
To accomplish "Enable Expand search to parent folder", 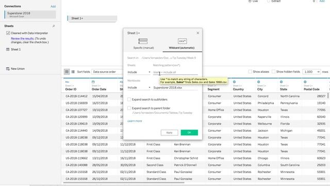I will click(x=129, y=108).
